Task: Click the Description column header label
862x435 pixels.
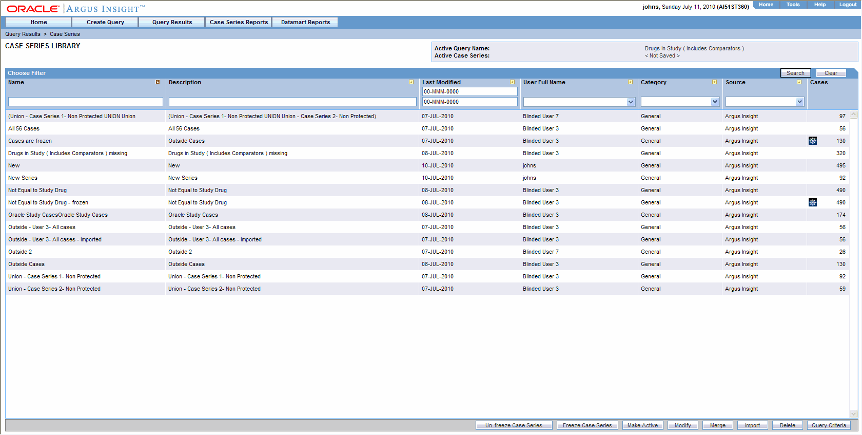Action: [x=185, y=82]
